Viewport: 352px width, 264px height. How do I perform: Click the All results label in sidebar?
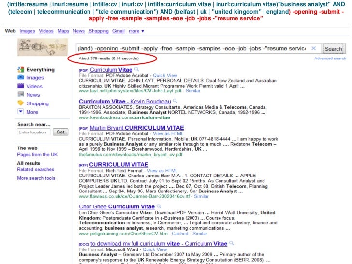tap(29, 163)
